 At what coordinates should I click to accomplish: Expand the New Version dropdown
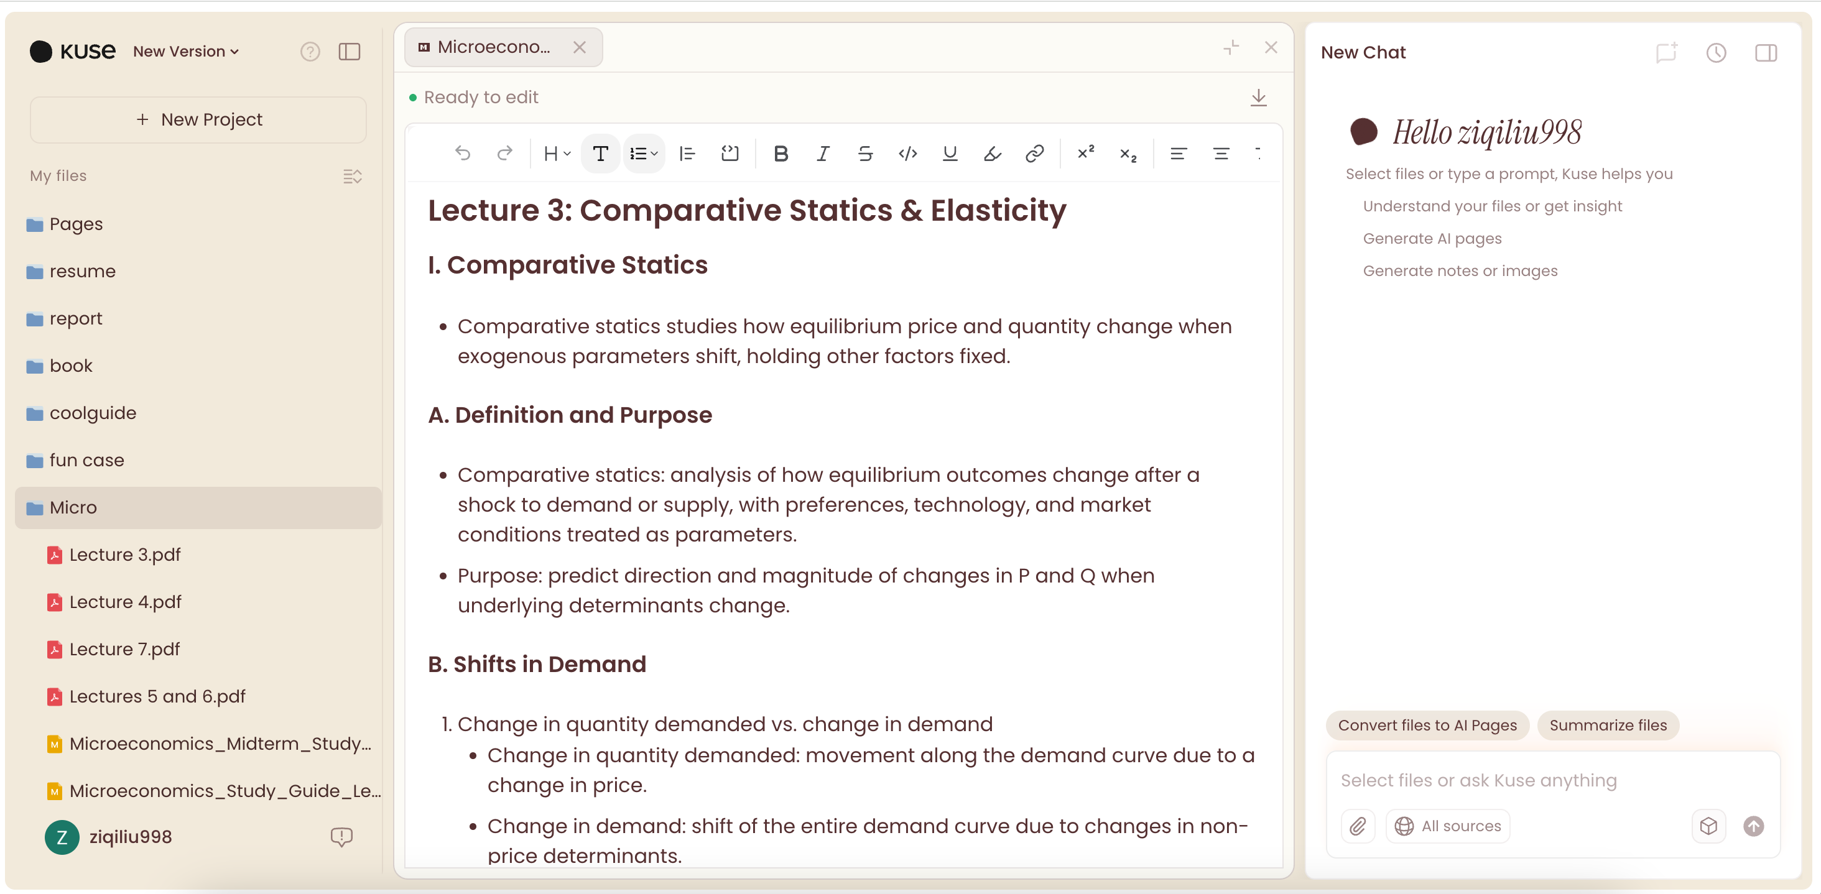click(185, 51)
